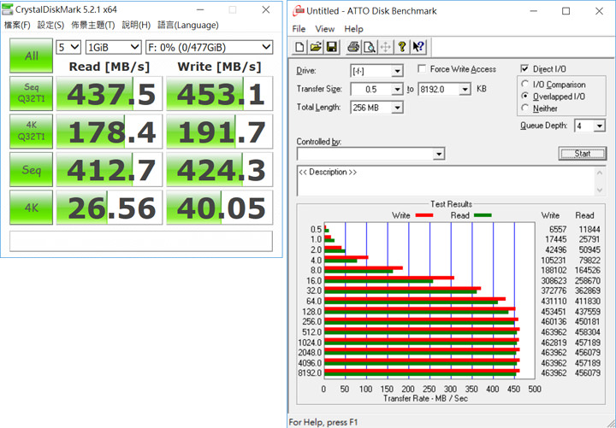
Task: Open the Help menu in ATTO
Action: (353, 29)
